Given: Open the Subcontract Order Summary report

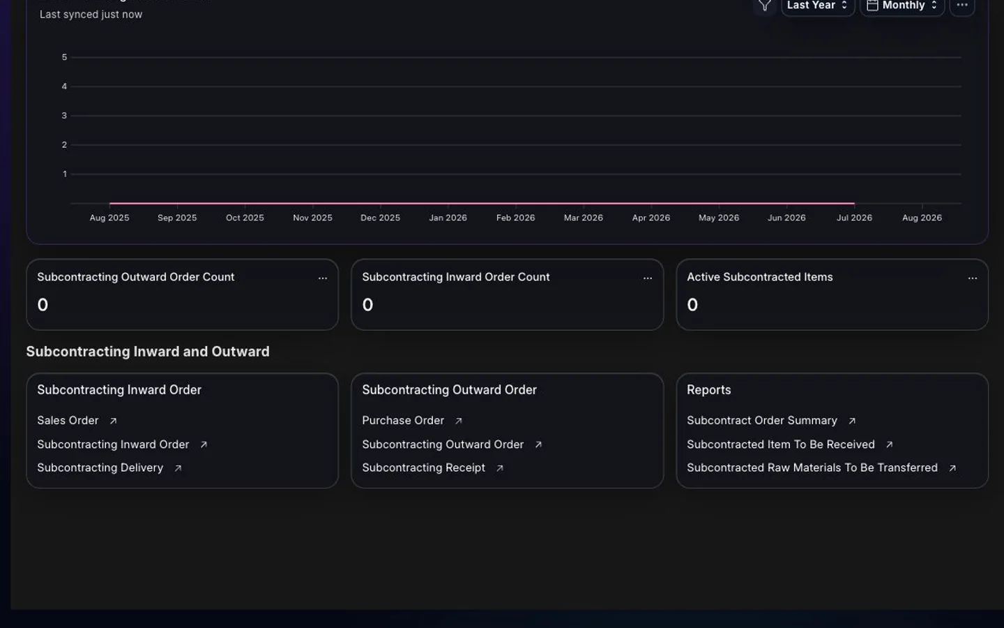Looking at the screenshot, I should tap(762, 420).
